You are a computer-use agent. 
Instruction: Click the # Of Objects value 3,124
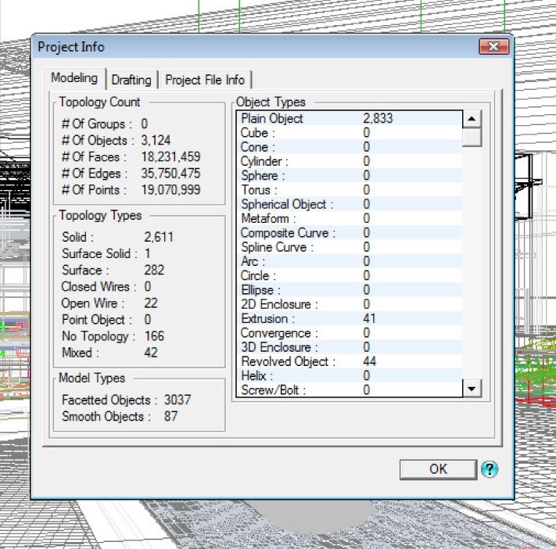156,141
